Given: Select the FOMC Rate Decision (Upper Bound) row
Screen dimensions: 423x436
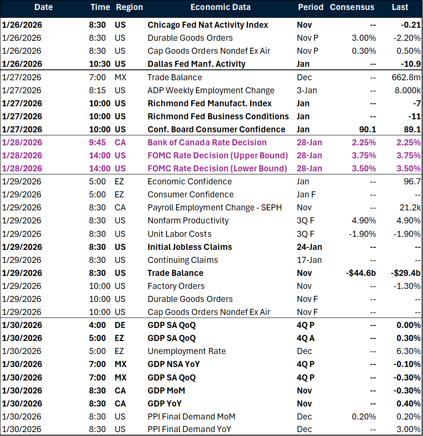Looking at the screenshot, I should 219,155.
